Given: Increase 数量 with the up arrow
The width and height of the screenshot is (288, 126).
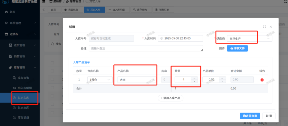Looking at the screenshot, I should coord(194,78).
